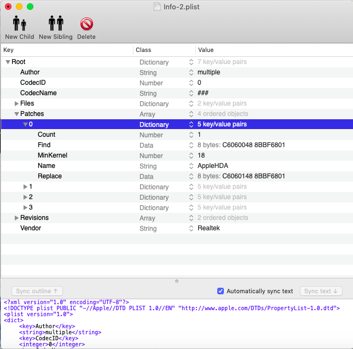Select the CodecName key row

coord(38,93)
